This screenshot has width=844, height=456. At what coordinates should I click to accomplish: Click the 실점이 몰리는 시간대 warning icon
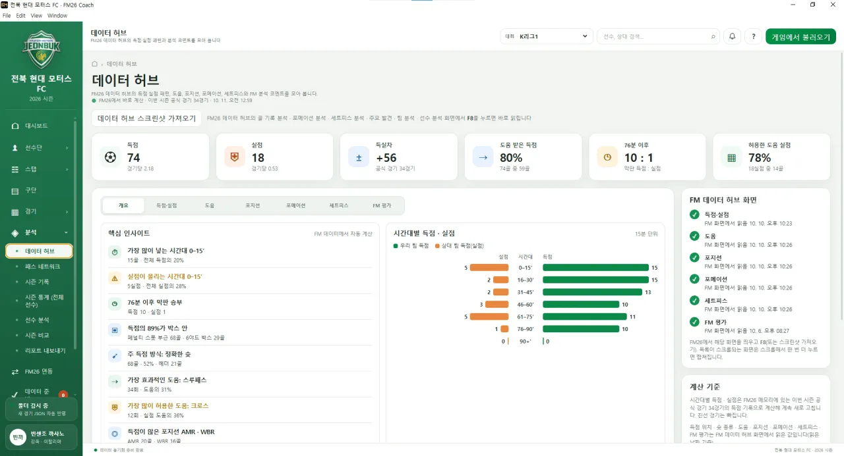(115, 278)
